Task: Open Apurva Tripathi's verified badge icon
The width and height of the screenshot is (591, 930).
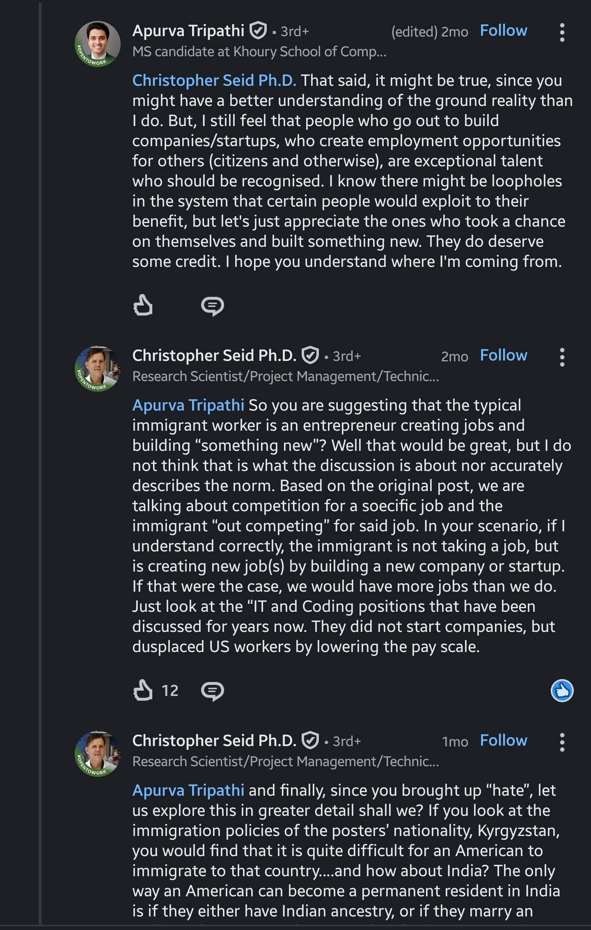Action: 258,31
